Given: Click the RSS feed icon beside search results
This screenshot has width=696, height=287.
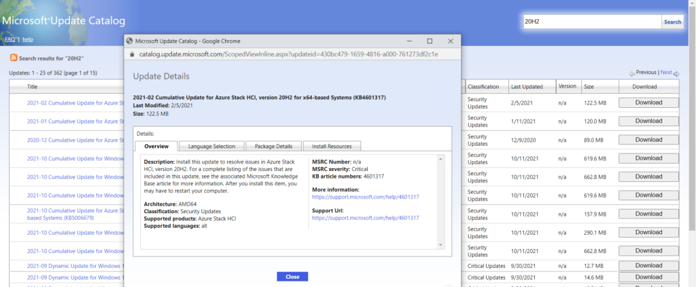Looking at the screenshot, I should (14, 58).
